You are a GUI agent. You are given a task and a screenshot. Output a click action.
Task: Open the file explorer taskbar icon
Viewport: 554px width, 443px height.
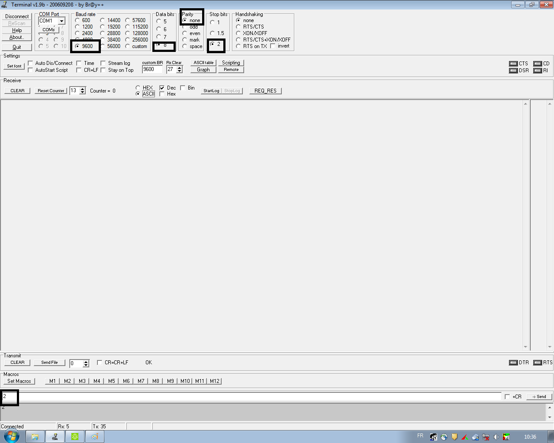[x=35, y=437]
